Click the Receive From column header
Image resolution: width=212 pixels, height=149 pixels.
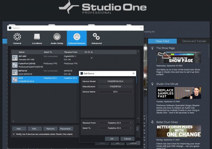coord(73,52)
